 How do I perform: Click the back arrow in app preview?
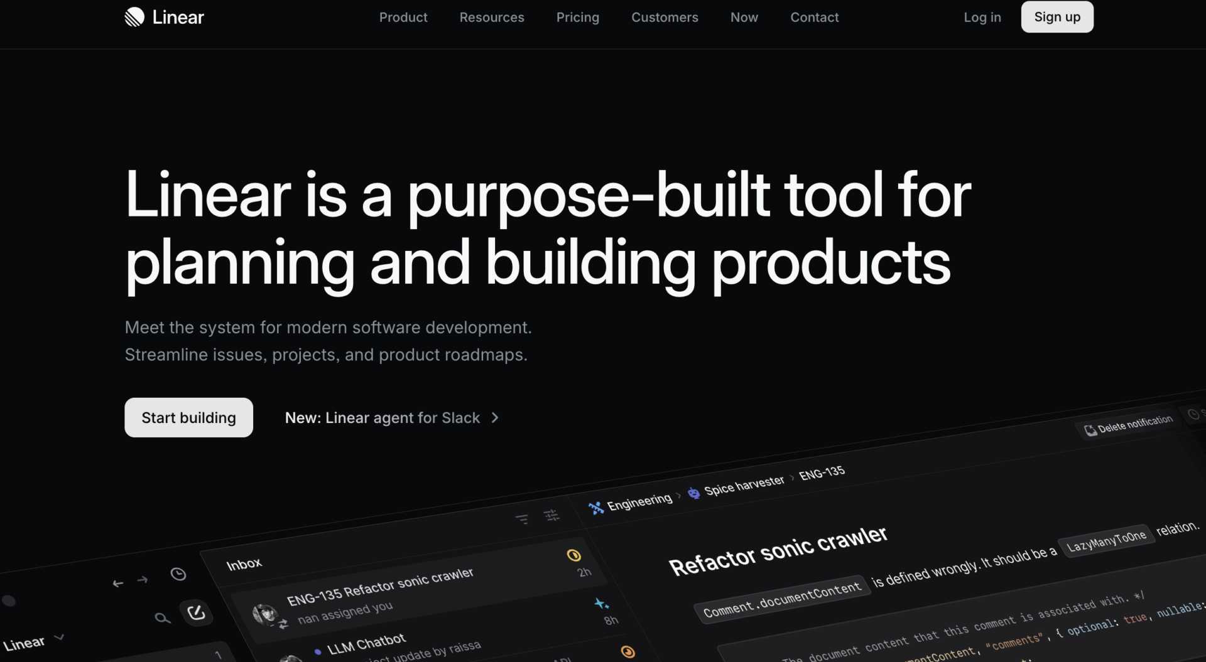(117, 584)
